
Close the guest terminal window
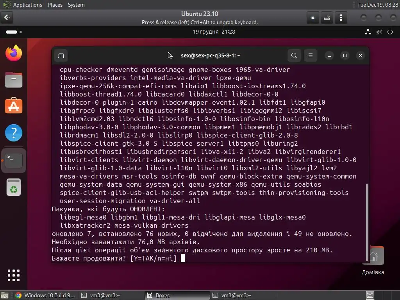click(x=360, y=55)
